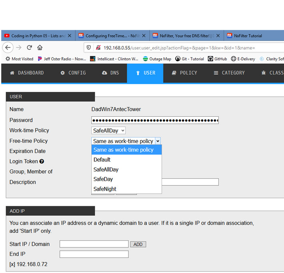Click the browser home icon

tap(40, 48)
